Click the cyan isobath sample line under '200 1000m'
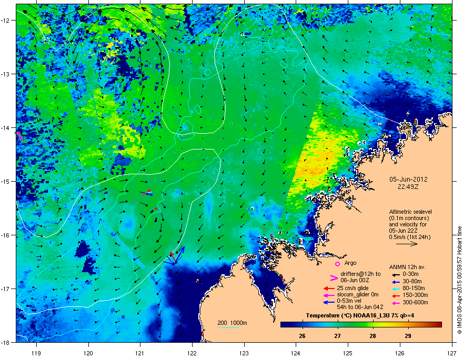Image resolution: width=463 pixels, height=358 pixels. (x=228, y=327)
